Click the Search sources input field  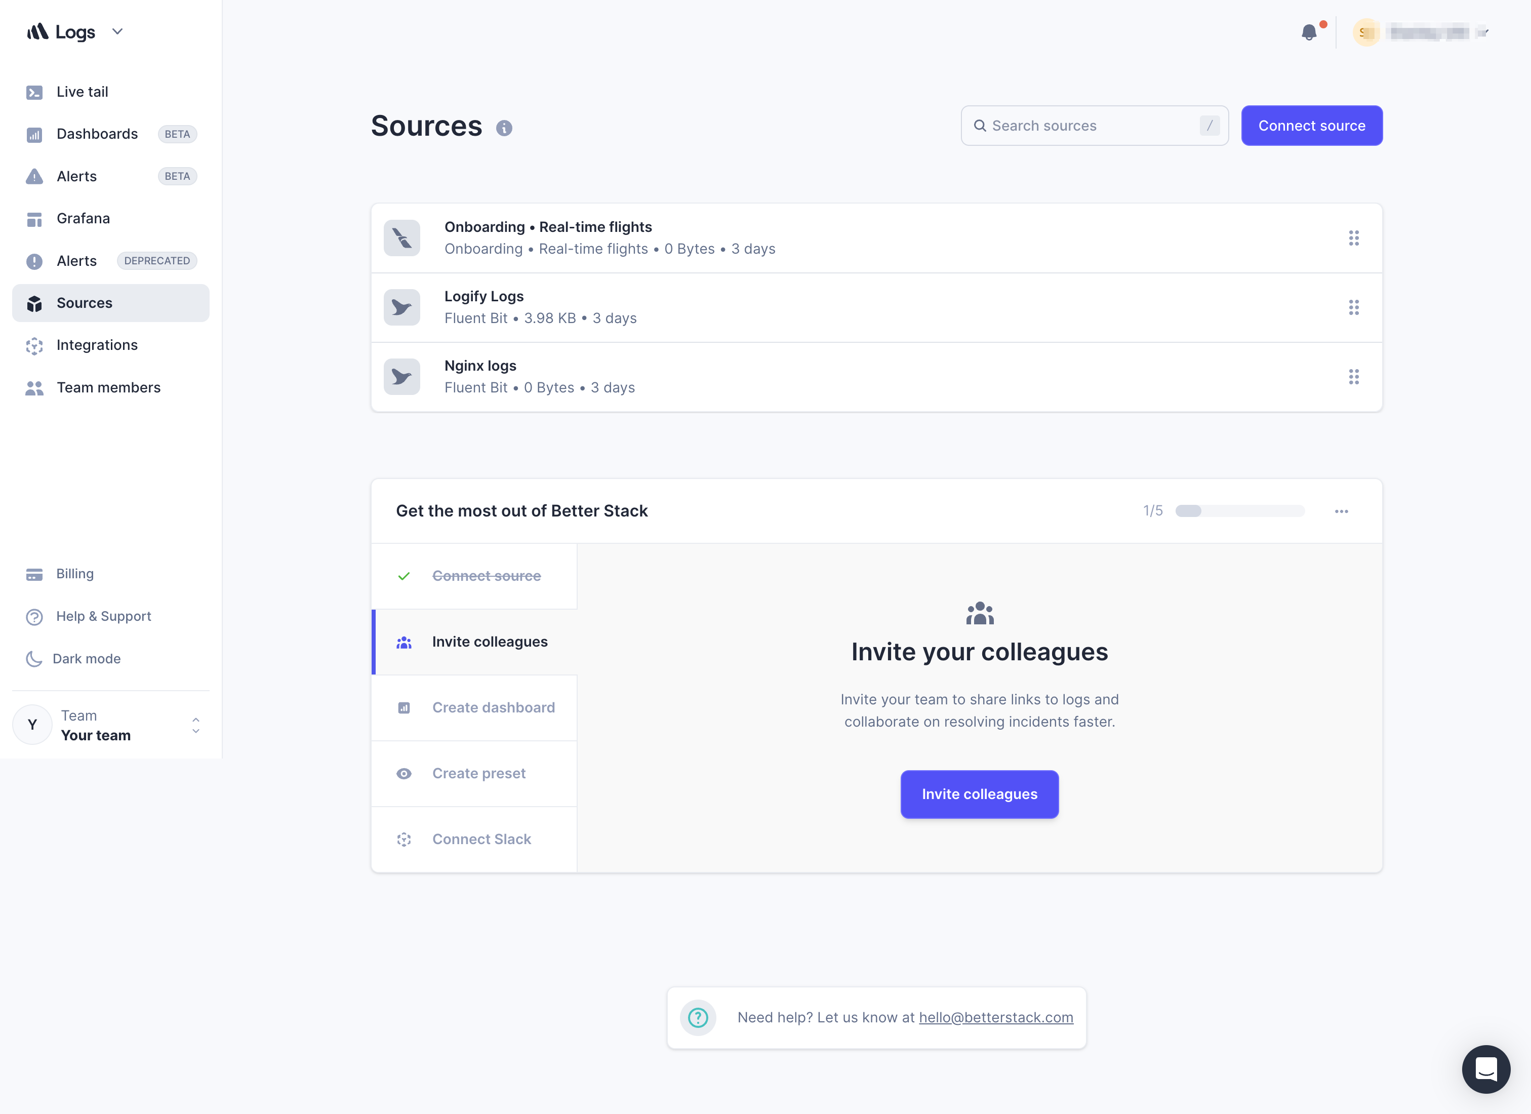click(1095, 125)
